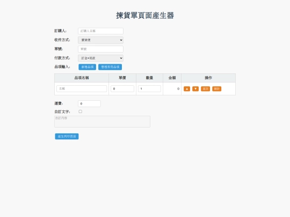The height and width of the screenshot is (217, 290).
Task: Click the 訂購人 label
Action: 60,31
